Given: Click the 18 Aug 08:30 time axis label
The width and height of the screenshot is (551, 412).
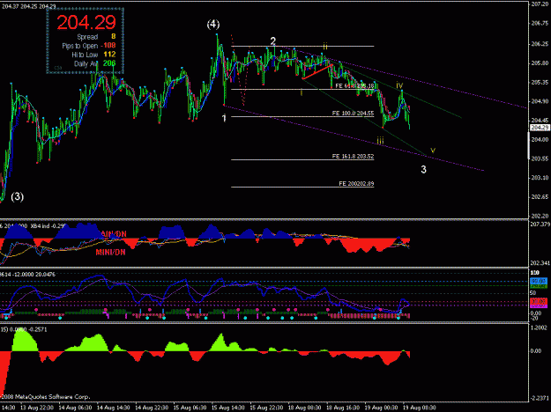Looking at the screenshot, I should 304,408.
